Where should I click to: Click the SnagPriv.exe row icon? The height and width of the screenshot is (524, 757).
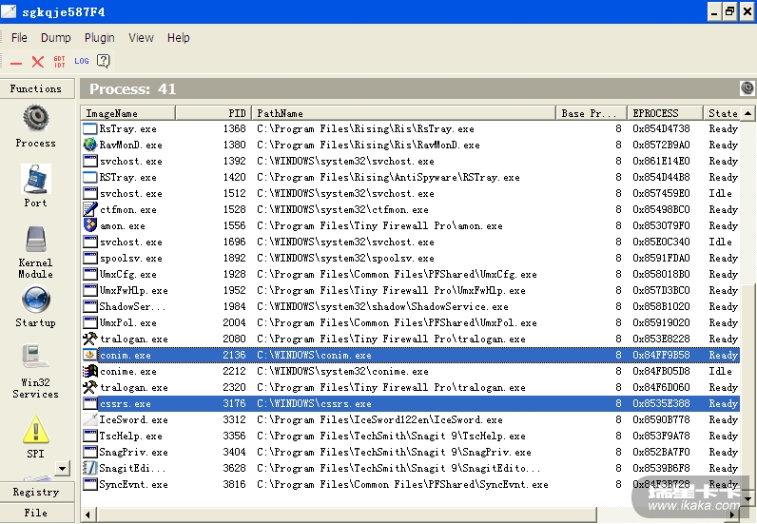tap(89, 452)
